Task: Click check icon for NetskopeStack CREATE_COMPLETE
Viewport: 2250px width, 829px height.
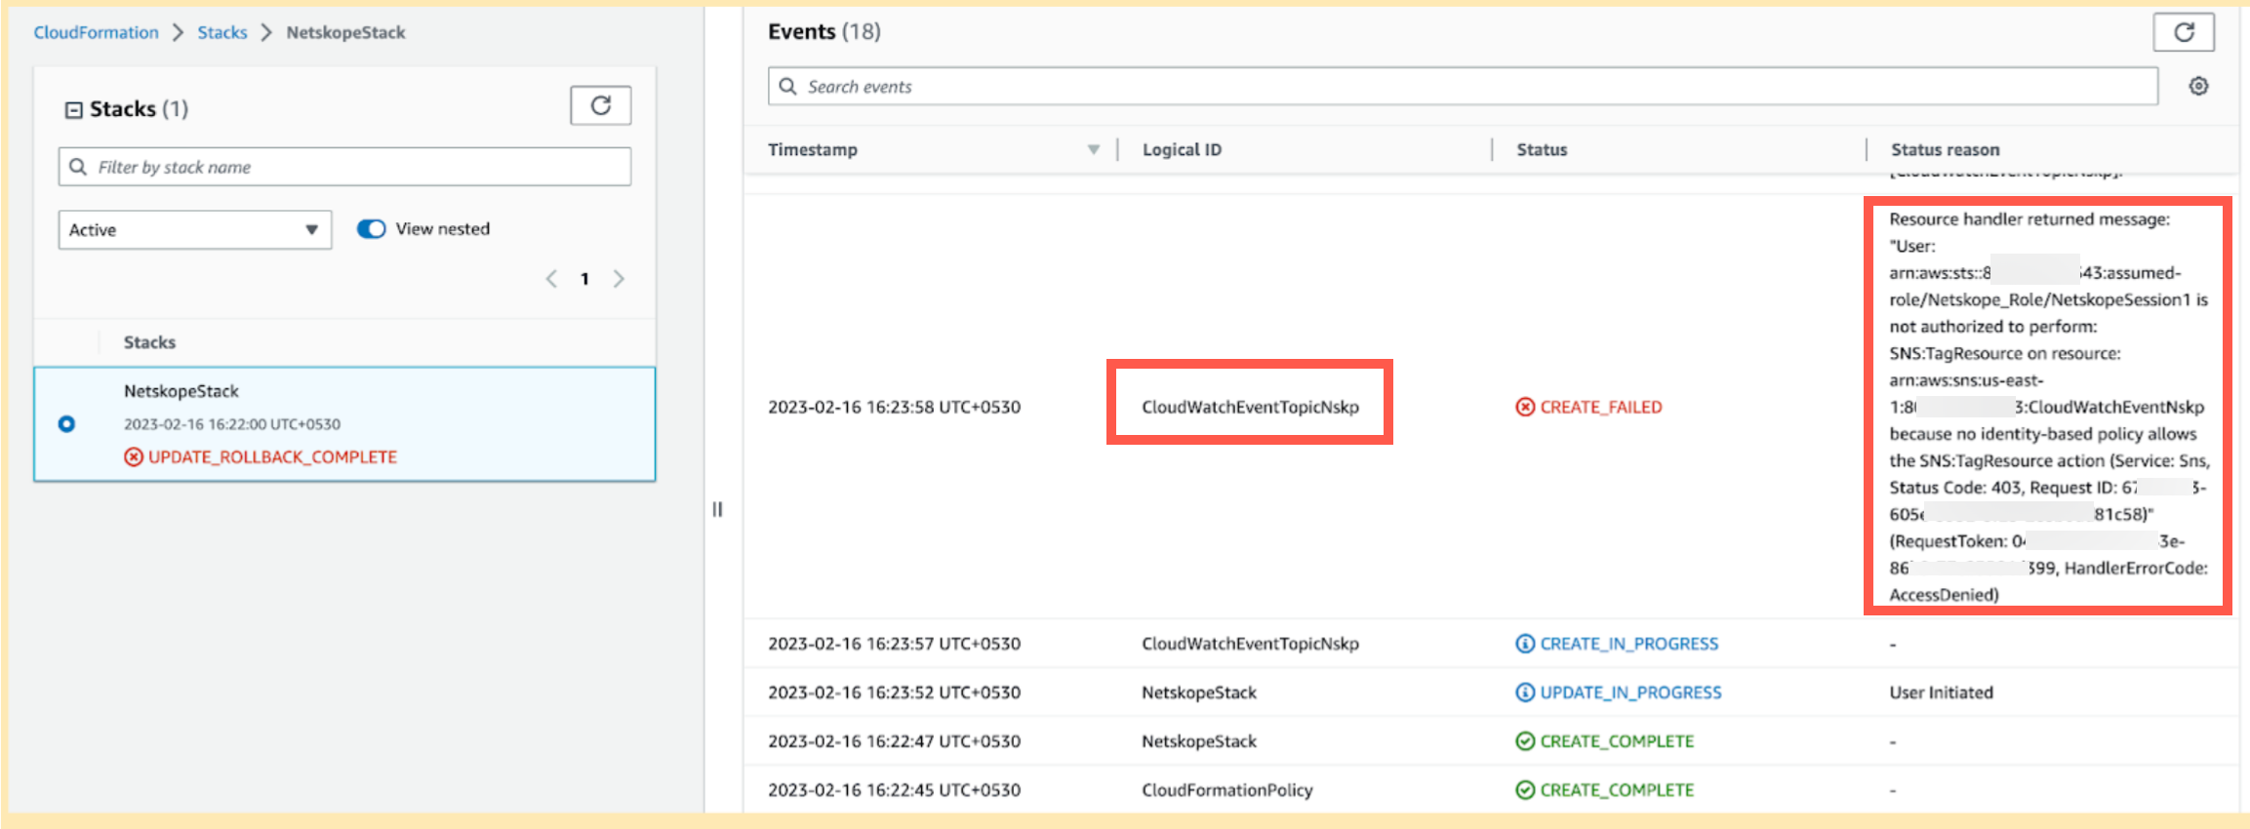Action: 1524,741
